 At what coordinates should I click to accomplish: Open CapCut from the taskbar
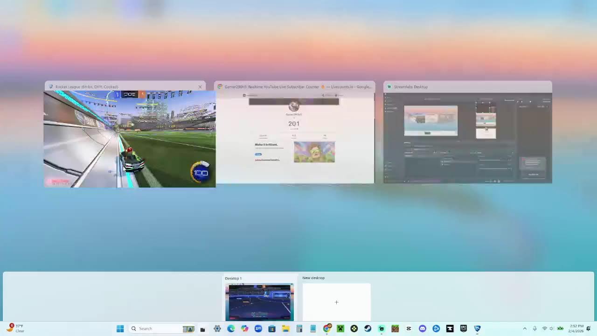[409, 329]
